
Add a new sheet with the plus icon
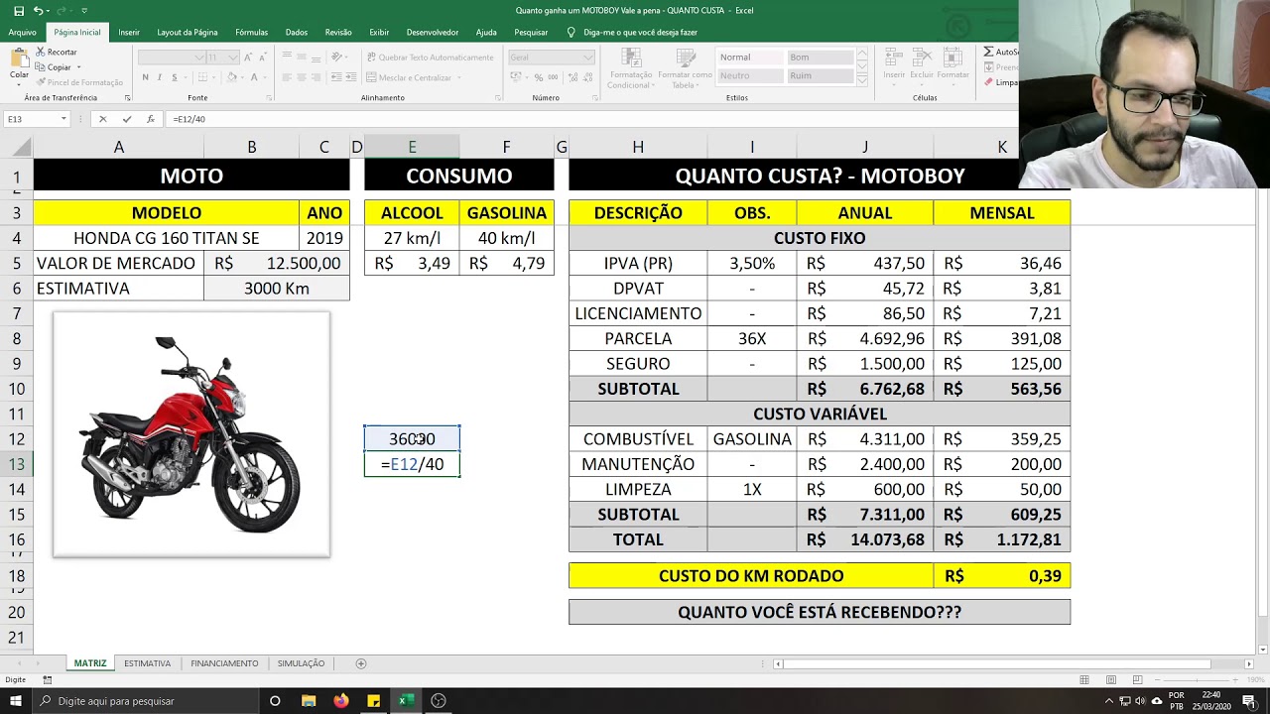[361, 663]
